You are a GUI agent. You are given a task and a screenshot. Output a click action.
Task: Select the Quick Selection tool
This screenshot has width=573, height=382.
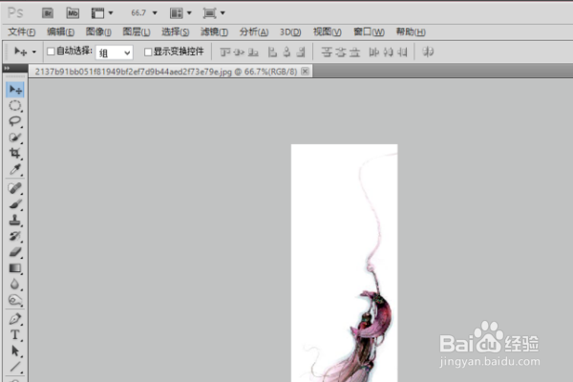[15, 138]
